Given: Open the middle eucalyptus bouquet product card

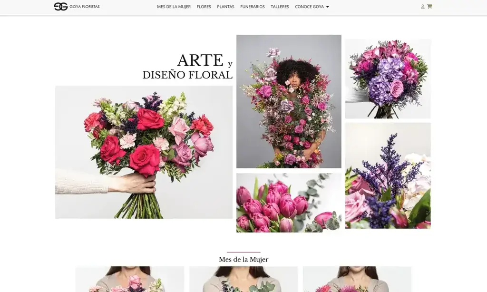Looking at the screenshot, I should coord(243,279).
